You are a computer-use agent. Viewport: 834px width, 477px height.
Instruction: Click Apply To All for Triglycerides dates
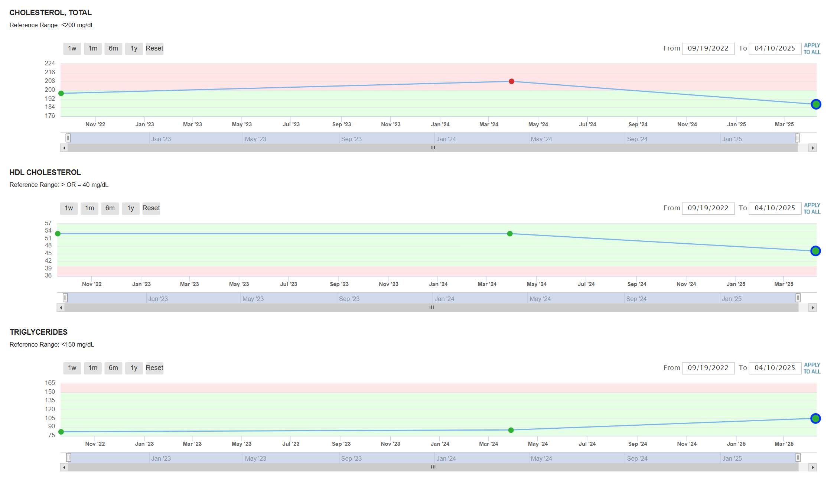(812, 368)
